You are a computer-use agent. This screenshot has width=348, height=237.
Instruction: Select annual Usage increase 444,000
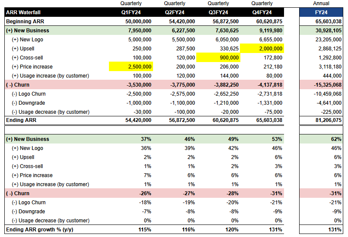click(x=332, y=76)
